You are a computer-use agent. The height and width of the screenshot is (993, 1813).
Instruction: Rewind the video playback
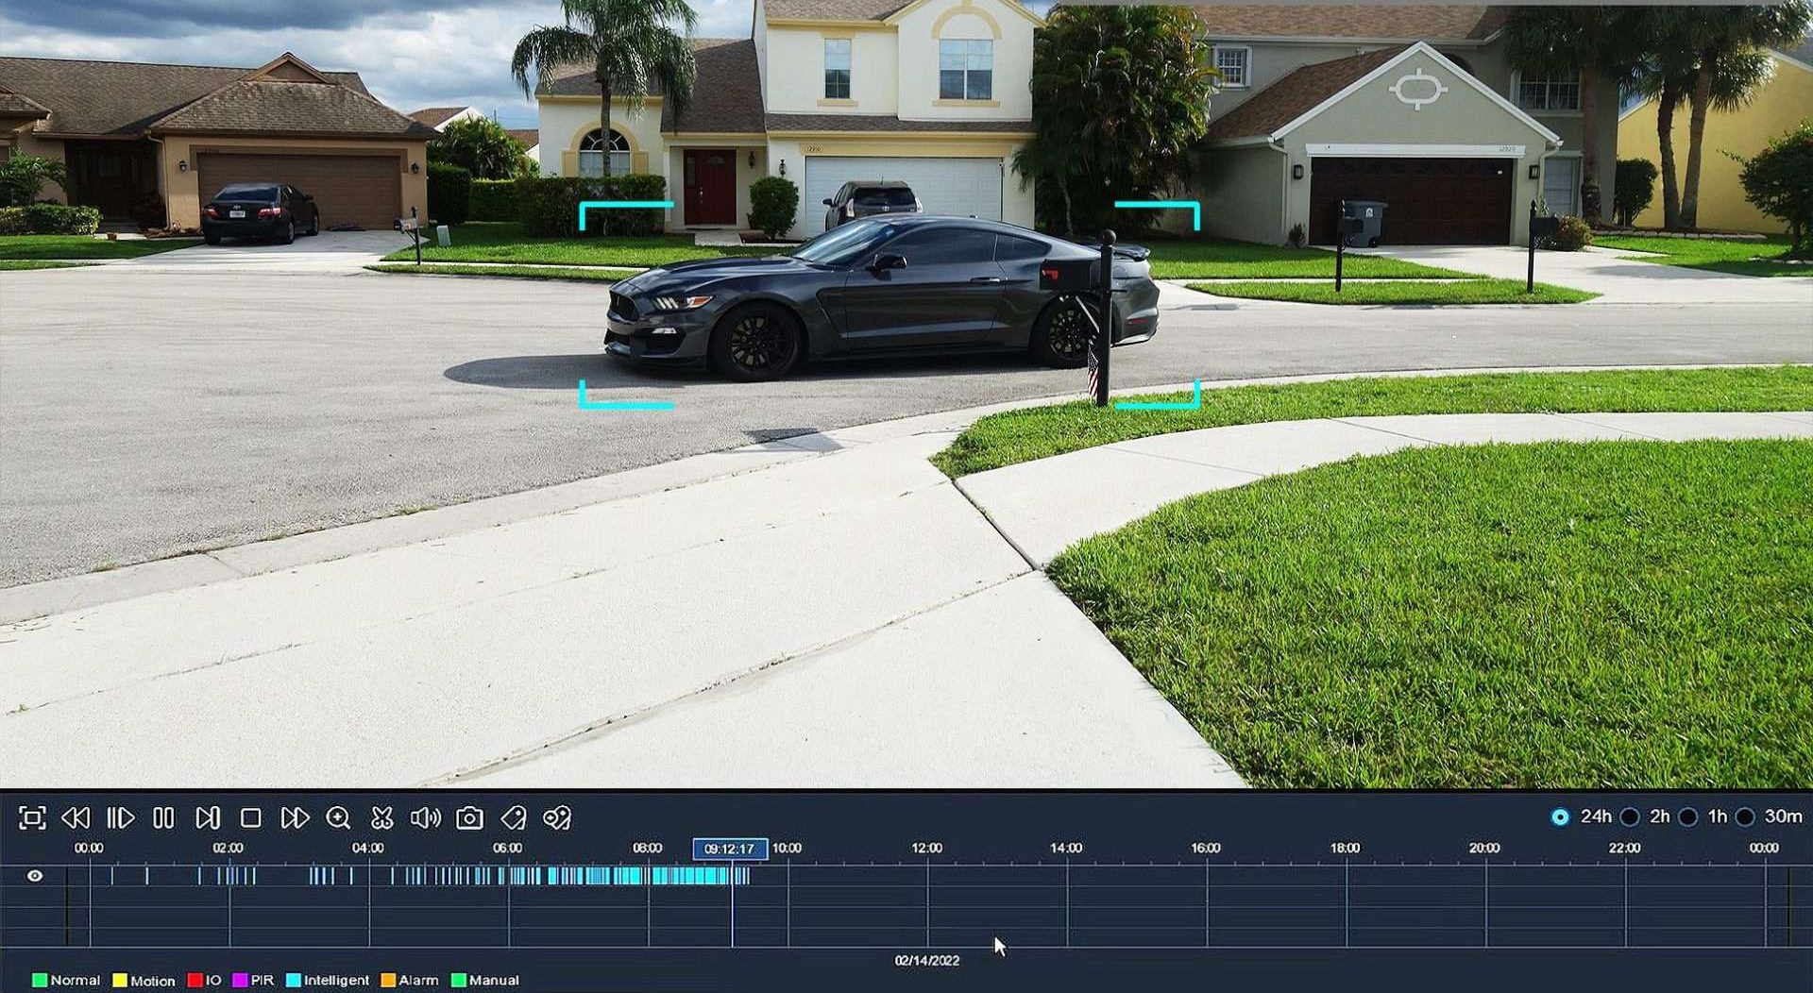coord(77,819)
